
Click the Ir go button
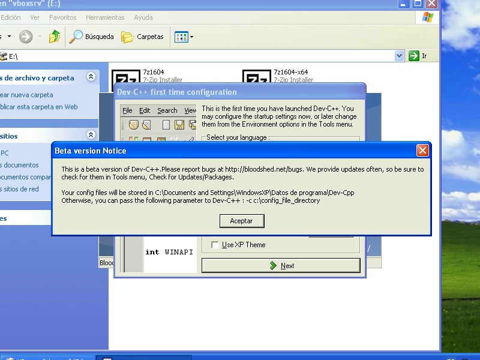pos(418,56)
